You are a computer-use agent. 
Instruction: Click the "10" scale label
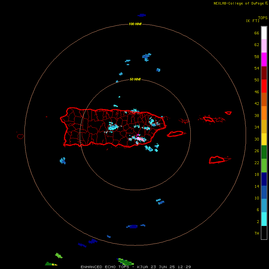point(257,198)
